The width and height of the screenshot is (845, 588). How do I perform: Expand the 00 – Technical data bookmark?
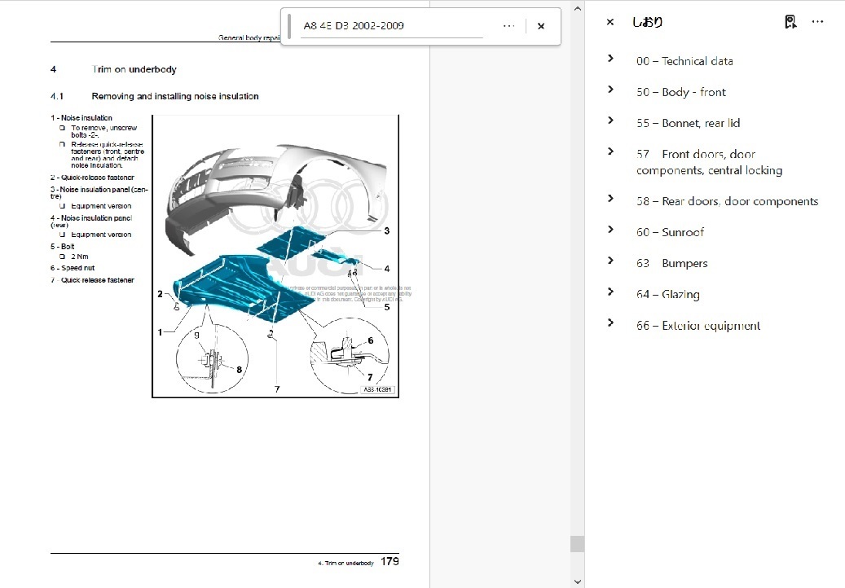coord(610,58)
